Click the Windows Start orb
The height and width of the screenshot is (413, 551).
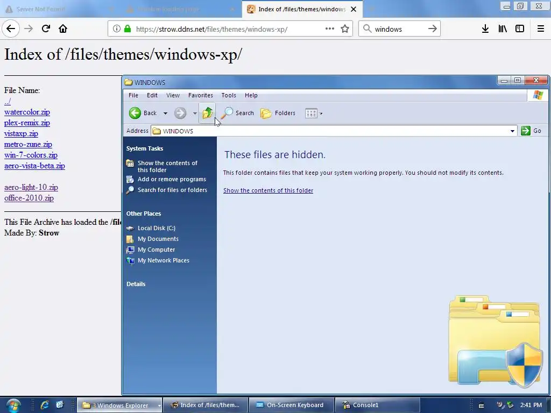click(x=13, y=405)
